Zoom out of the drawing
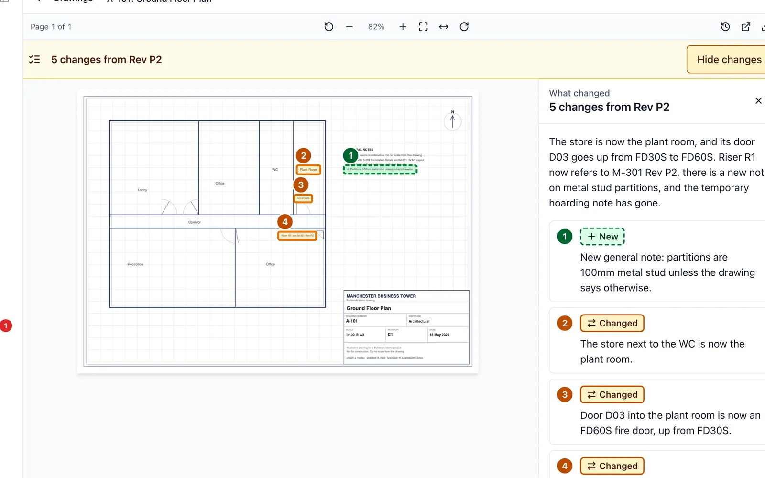765x478 pixels. pyautogui.click(x=350, y=27)
